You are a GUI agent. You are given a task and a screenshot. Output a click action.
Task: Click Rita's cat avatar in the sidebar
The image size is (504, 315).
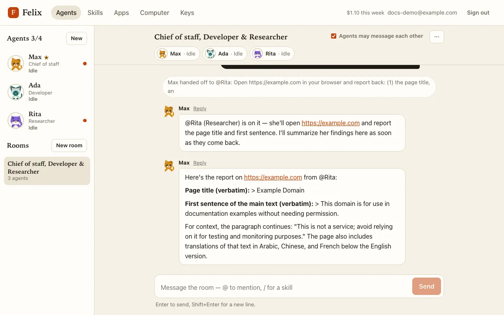tap(16, 120)
